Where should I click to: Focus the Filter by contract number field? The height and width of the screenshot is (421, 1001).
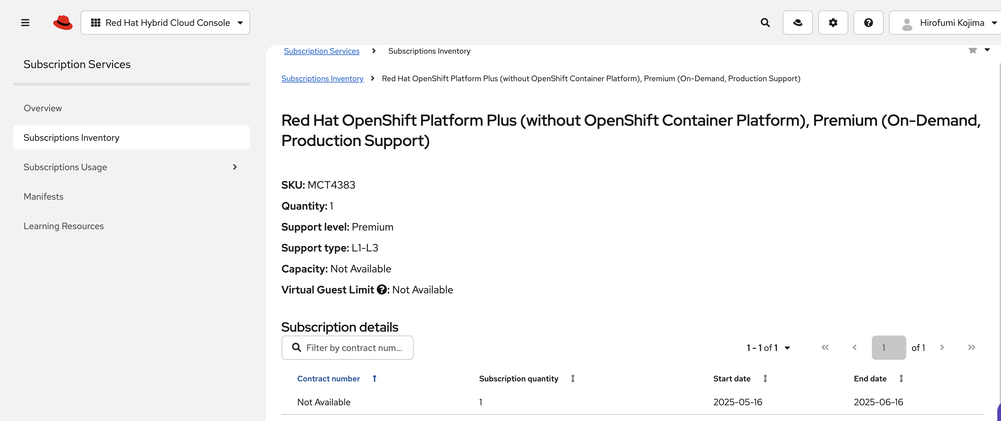point(347,348)
